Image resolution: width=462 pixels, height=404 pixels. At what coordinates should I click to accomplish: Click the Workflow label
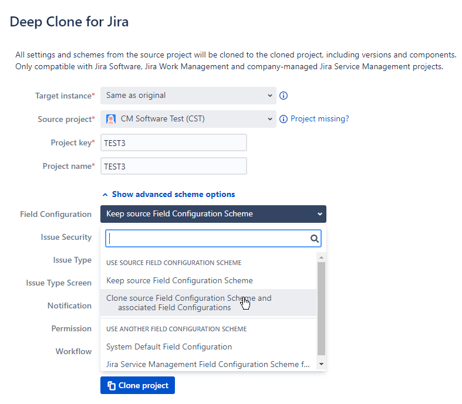pos(73,351)
